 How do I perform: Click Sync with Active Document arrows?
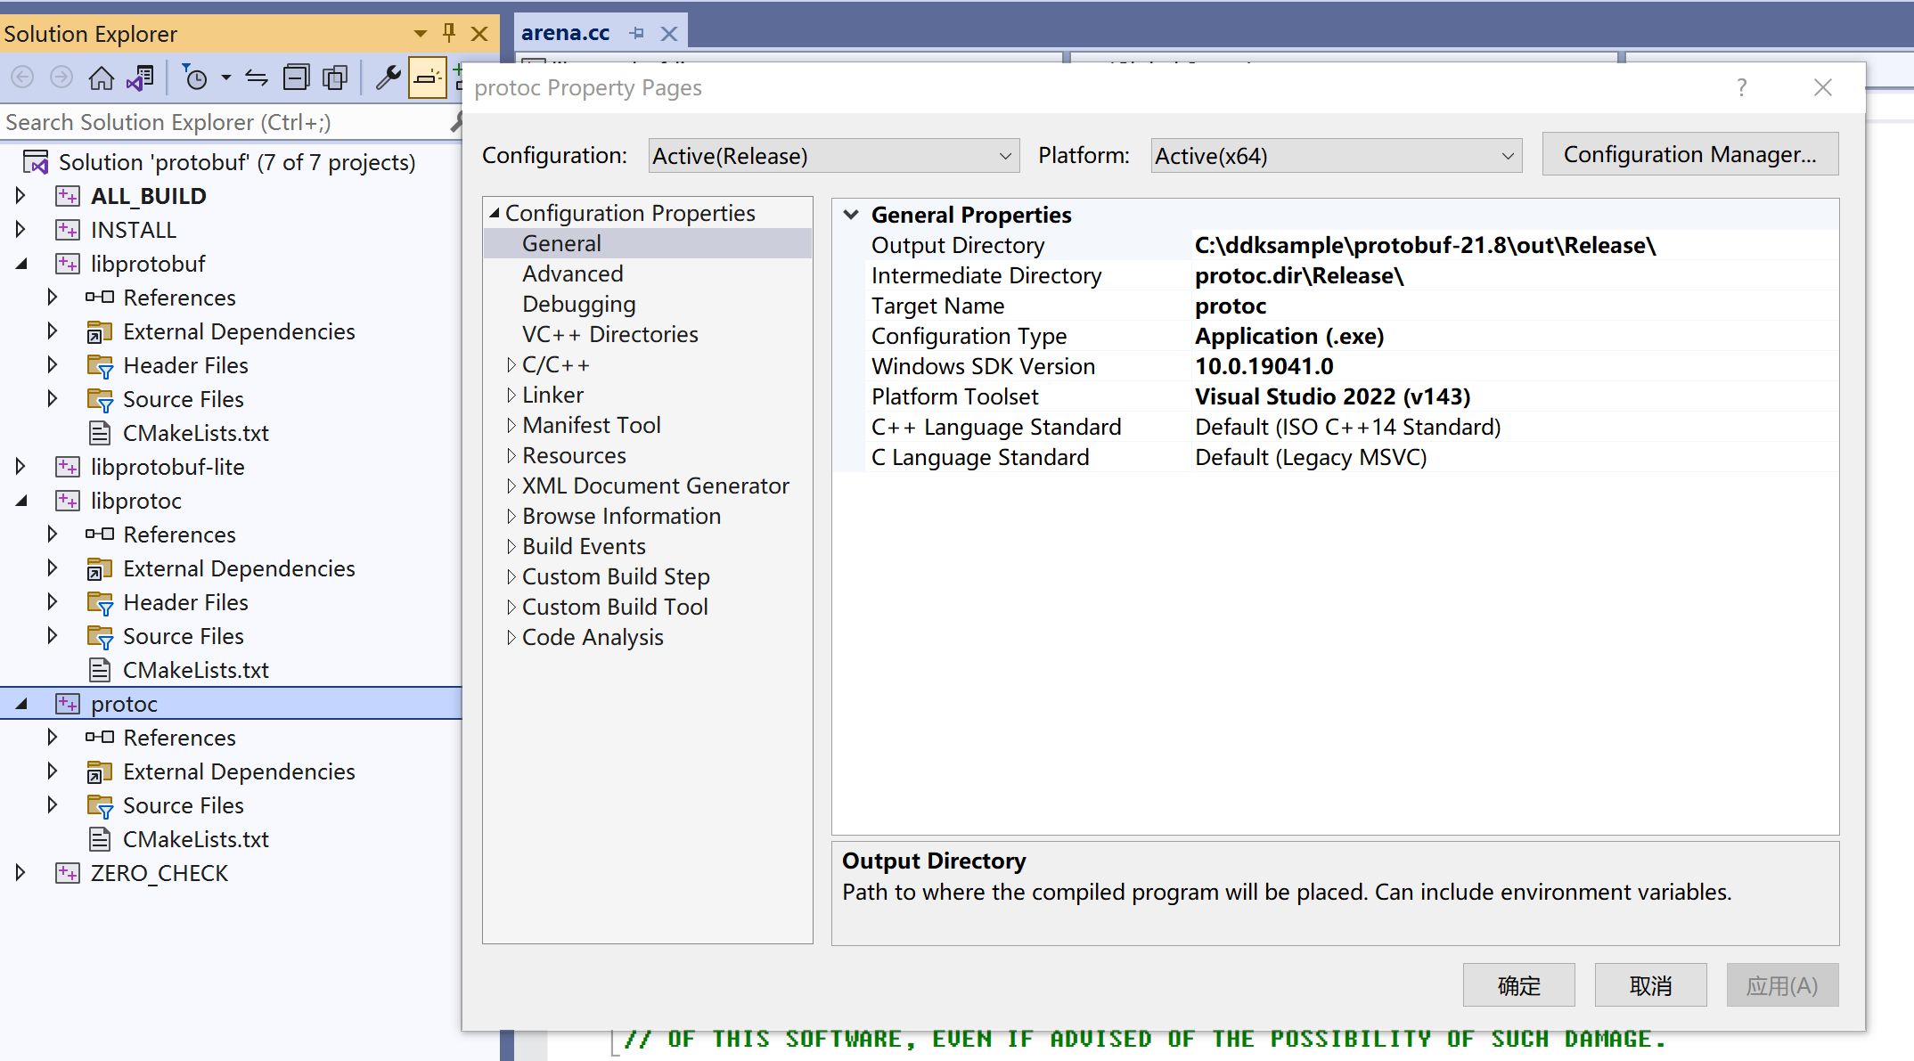click(257, 78)
